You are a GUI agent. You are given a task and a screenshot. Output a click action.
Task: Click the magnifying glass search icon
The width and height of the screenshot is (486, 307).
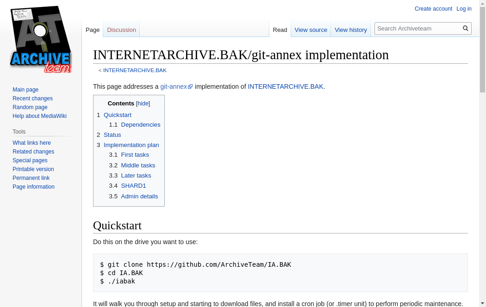(465, 28)
